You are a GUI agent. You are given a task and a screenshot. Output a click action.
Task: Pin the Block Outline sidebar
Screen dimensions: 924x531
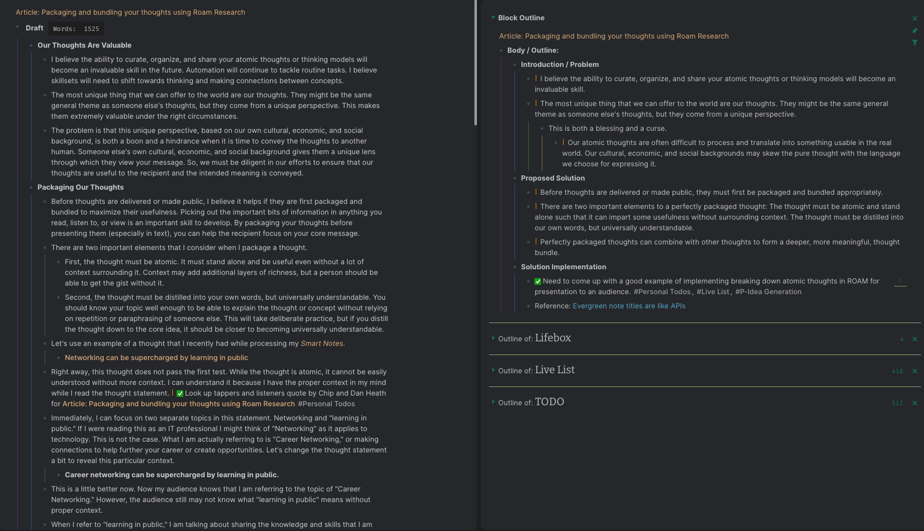pos(915,30)
